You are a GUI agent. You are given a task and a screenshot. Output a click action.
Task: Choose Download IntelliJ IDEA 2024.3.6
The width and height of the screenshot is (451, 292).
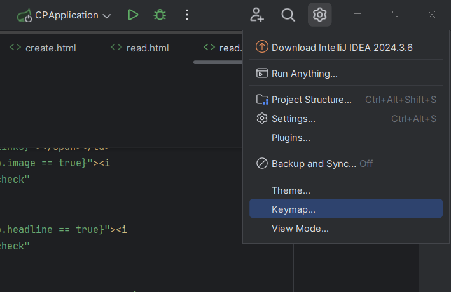pyautogui.click(x=346, y=47)
